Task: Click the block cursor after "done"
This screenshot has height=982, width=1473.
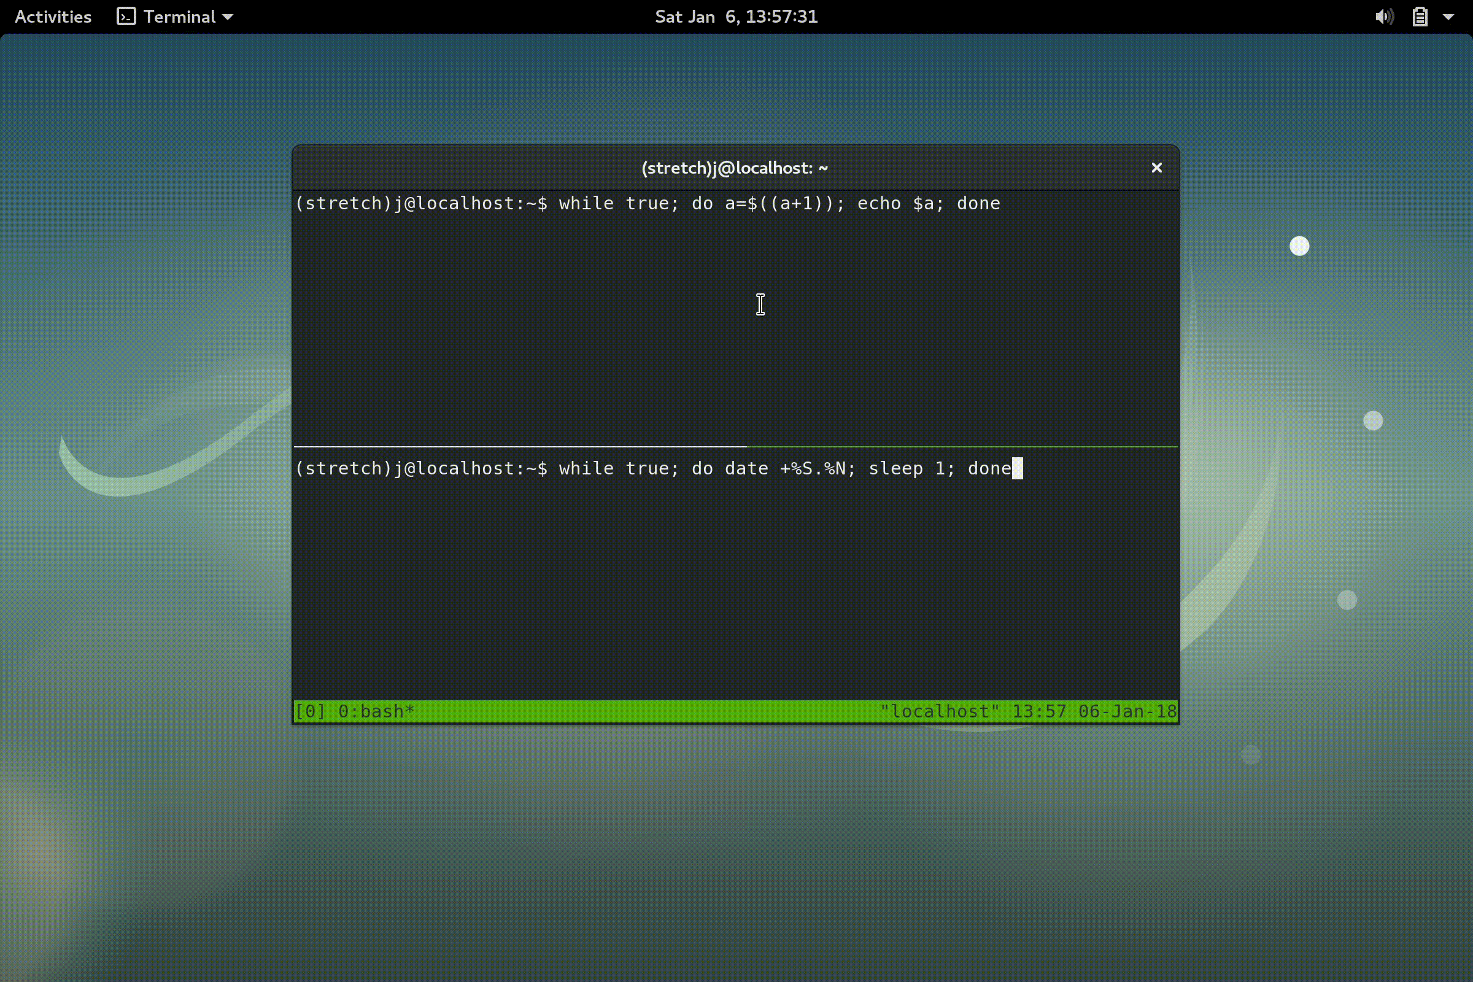Action: pos(1017,468)
